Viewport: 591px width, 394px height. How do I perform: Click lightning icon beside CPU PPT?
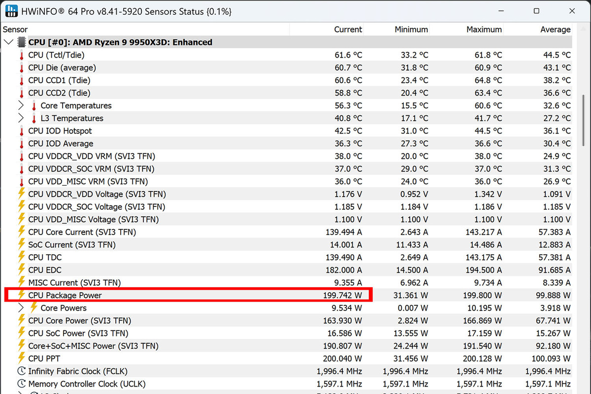22,359
